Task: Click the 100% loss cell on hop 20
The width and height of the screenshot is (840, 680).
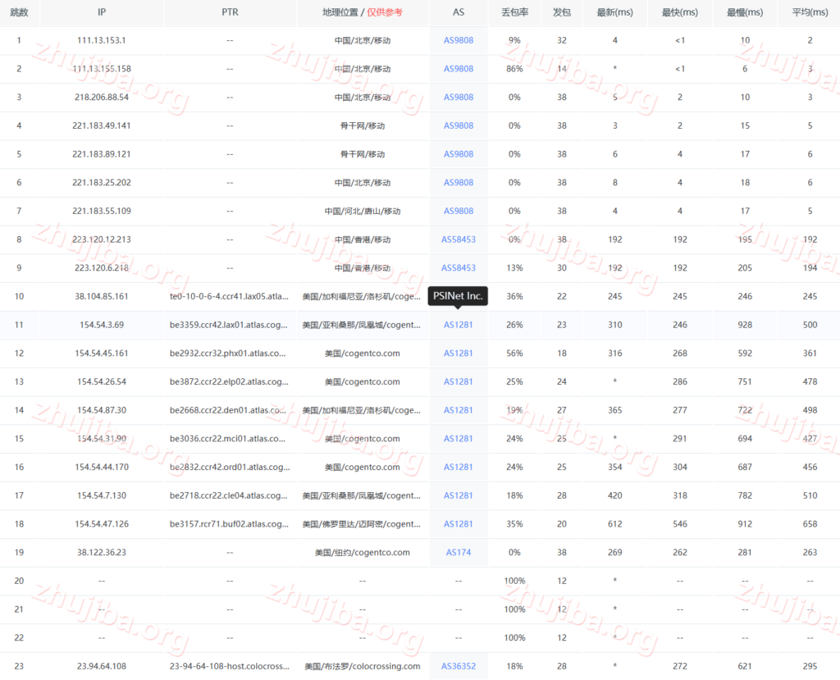Action: (x=514, y=580)
